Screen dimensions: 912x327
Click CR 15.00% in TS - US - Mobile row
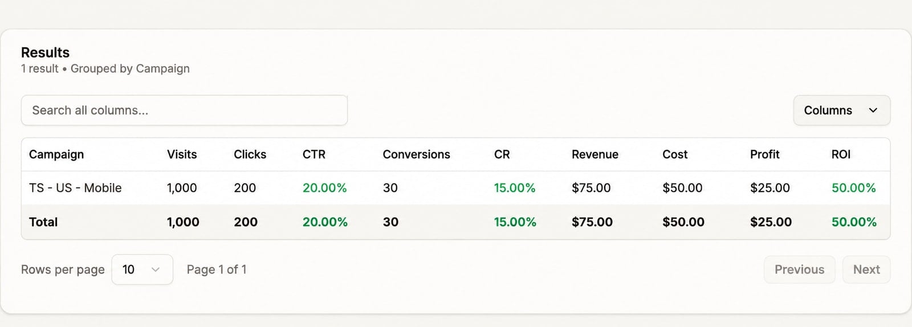[515, 188]
